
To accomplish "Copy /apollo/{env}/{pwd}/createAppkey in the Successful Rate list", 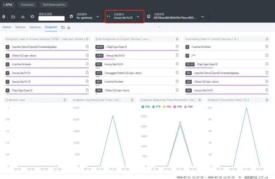I will 267,73.
